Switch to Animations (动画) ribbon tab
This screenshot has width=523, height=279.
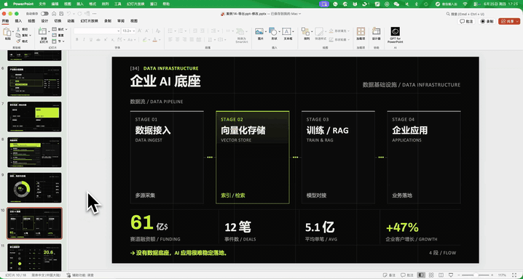[71, 20]
